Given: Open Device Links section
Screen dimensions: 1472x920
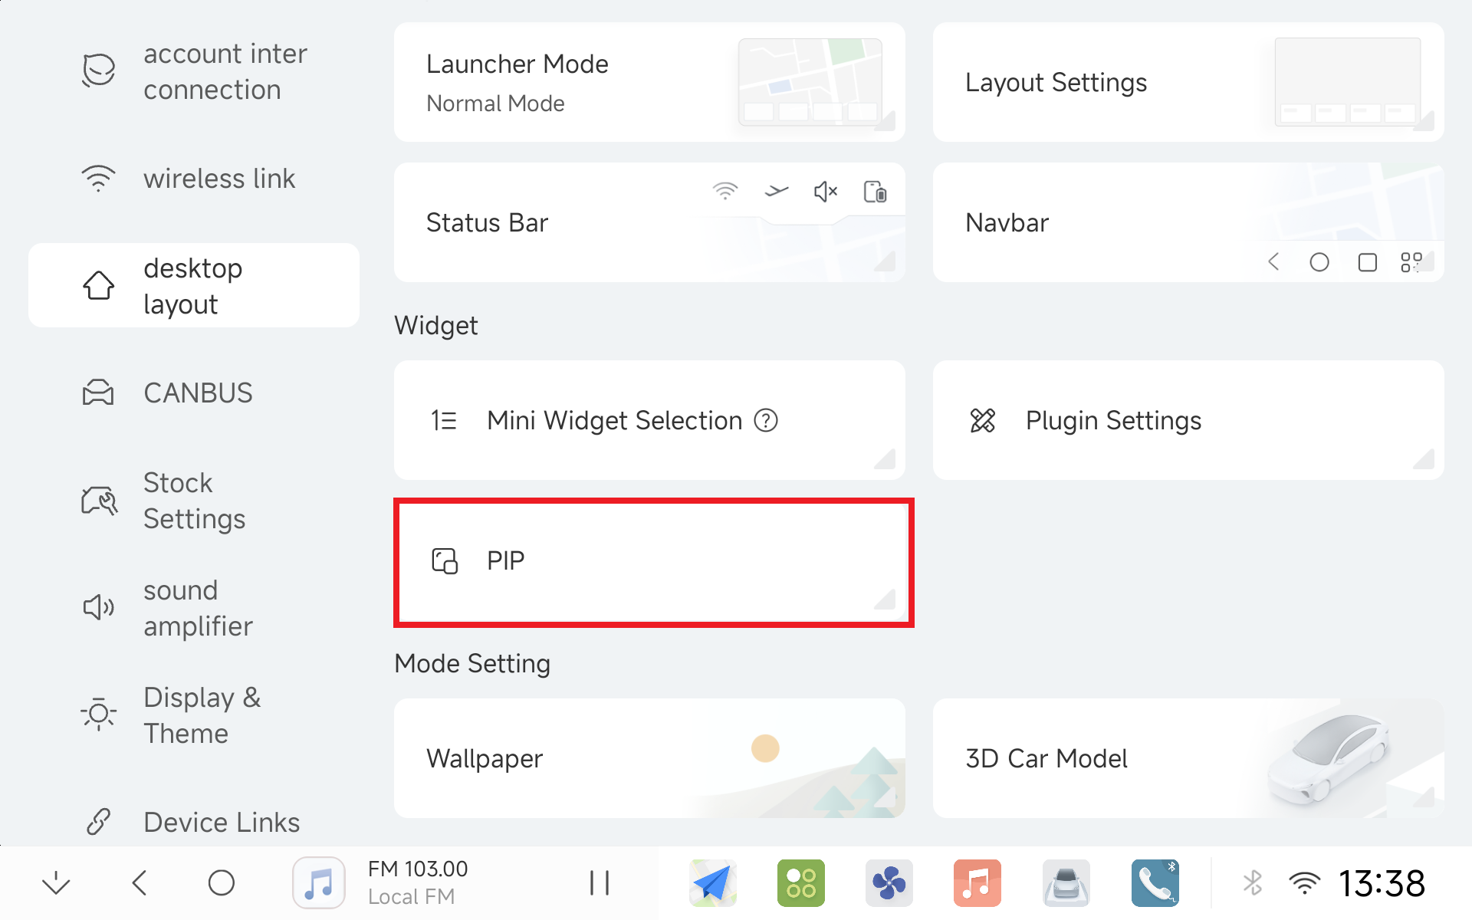Looking at the screenshot, I should [x=194, y=822].
